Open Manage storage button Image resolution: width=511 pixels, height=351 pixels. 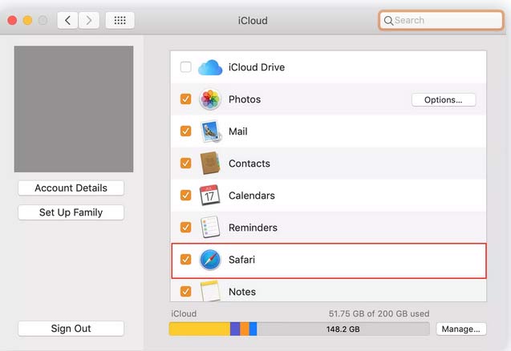460,329
